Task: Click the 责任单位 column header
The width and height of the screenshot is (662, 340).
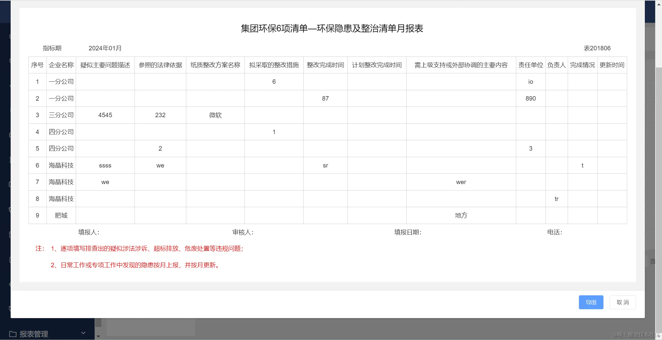Action: [x=530, y=65]
